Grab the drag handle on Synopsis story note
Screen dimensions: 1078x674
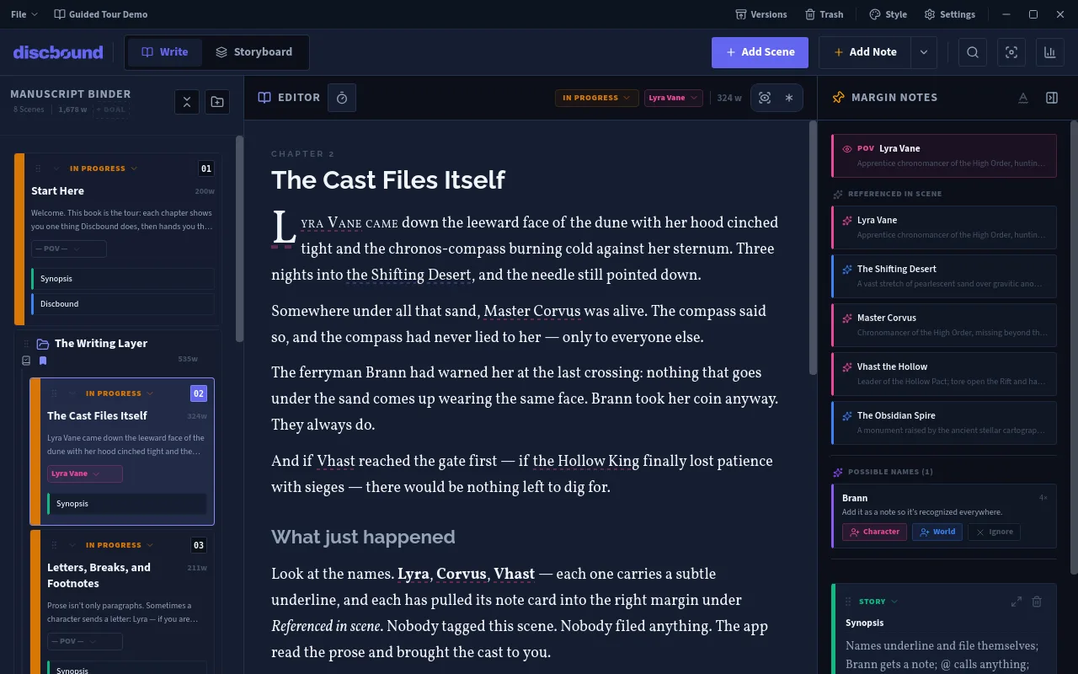coord(848,602)
